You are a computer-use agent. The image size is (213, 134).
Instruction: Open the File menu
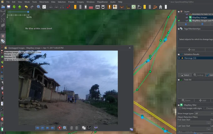[x=8, y=2]
